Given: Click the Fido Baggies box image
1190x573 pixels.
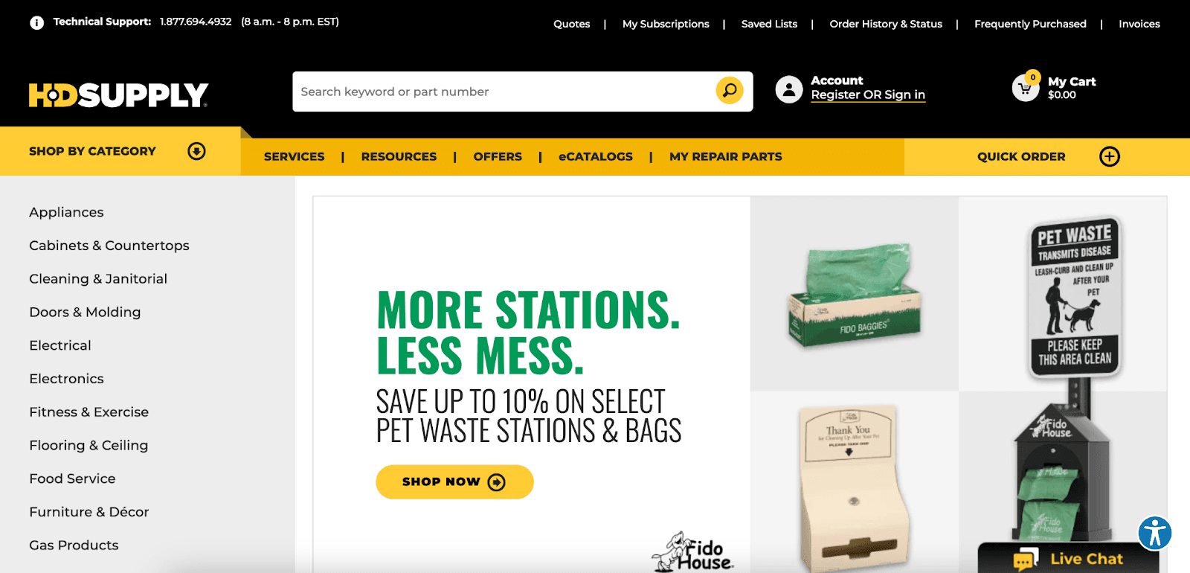Looking at the screenshot, I should pos(855,295).
